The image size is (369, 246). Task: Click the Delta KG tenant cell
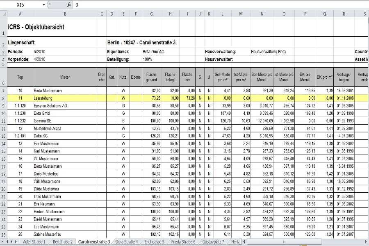(x=65, y=136)
